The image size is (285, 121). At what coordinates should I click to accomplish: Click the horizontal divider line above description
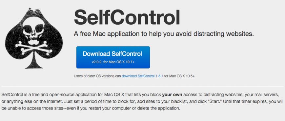pyautogui.click(x=142, y=86)
